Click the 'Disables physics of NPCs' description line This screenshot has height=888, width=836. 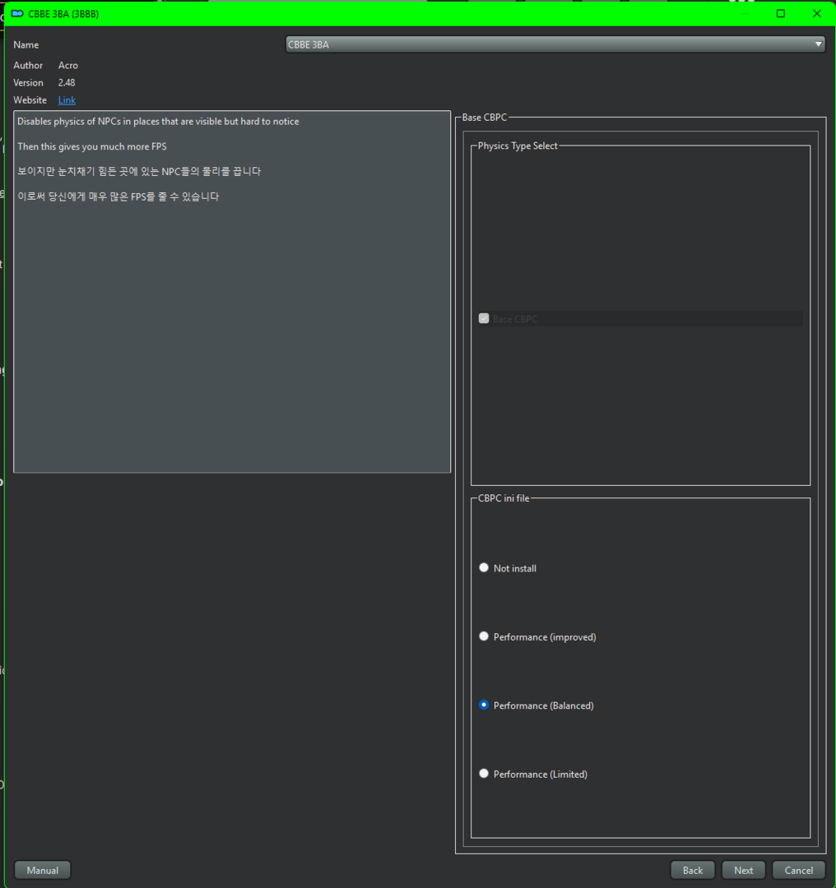pyautogui.click(x=158, y=122)
